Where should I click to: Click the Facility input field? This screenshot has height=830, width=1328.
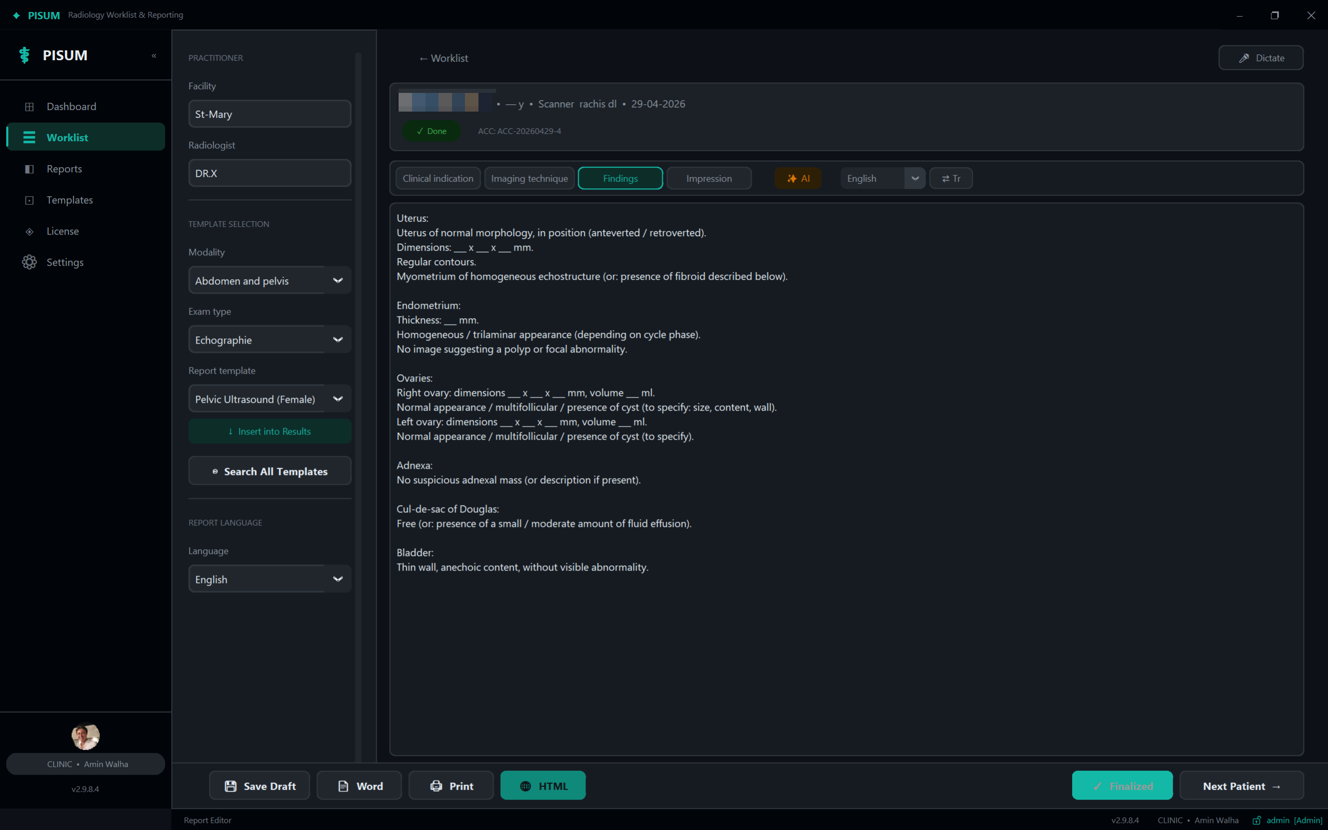[x=269, y=114]
